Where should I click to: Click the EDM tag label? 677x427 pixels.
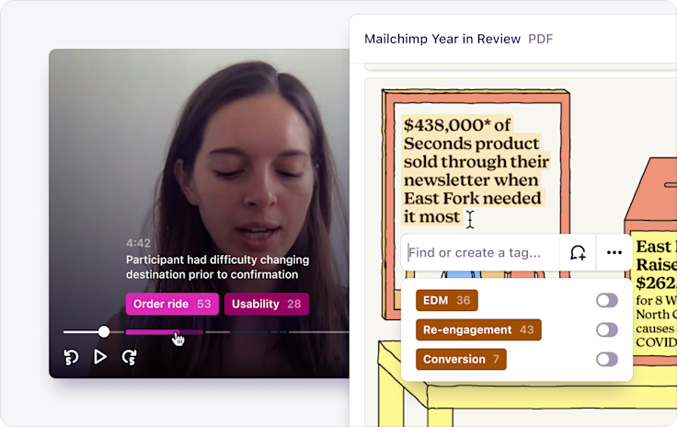point(447,301)
